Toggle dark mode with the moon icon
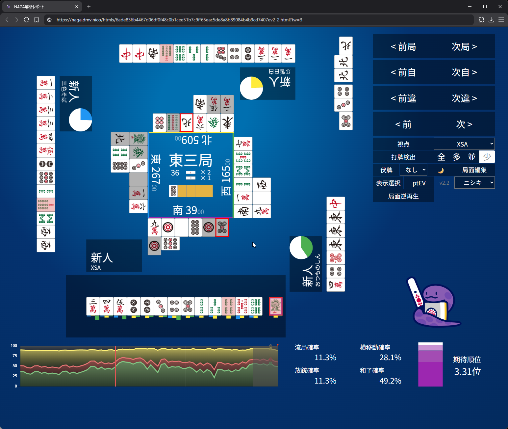 coord(441,170)
